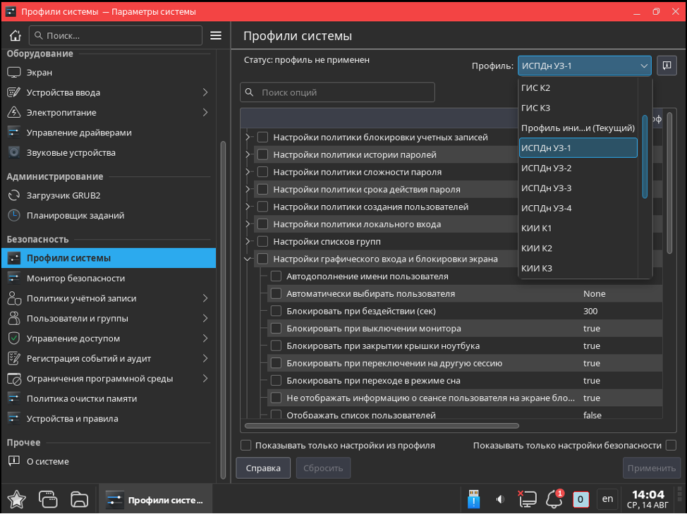687x514 pixels.
Task: Open the Task Scheduler section
Action: click(75, 215)
